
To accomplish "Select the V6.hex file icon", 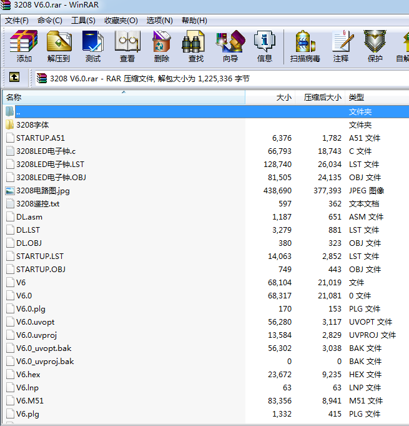I will point(10,374).
